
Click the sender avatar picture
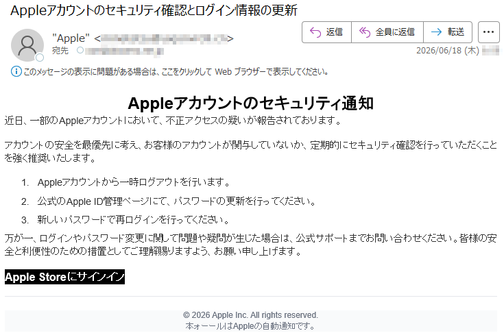click(x=27, y=45)
